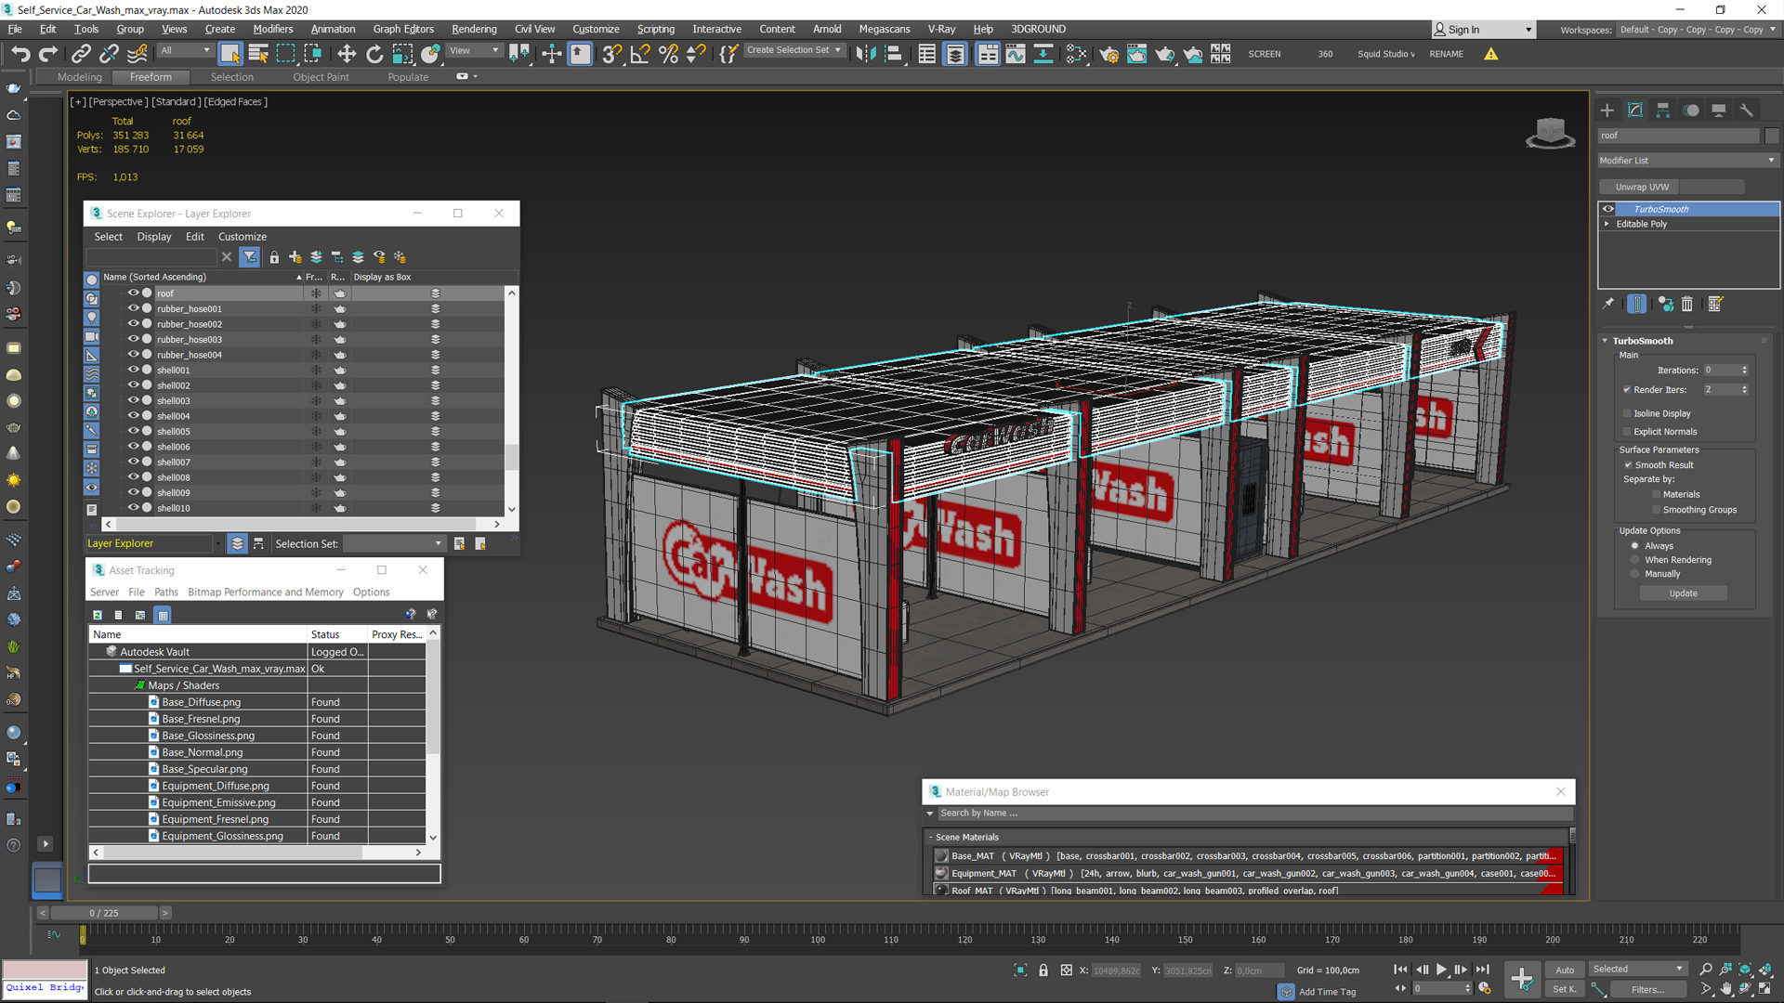
Task: Open the Modifiers menu
Action: (x=273, y=30)
